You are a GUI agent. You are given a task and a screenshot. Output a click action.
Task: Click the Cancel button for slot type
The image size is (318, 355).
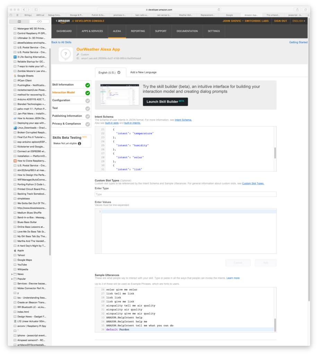pyautogui.click(x=238, y=263)
